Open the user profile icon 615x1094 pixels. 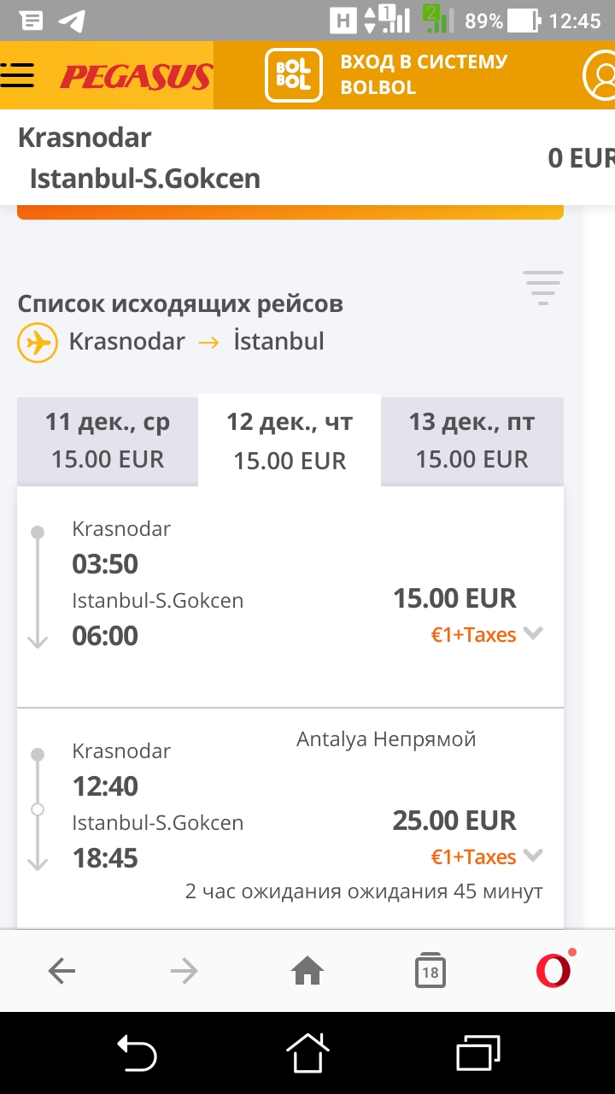[x=600, y=75]
